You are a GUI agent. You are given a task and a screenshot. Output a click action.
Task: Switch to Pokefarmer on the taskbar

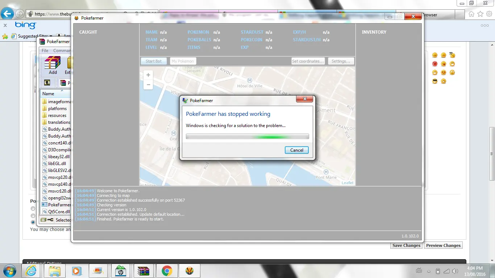[189, 271]
